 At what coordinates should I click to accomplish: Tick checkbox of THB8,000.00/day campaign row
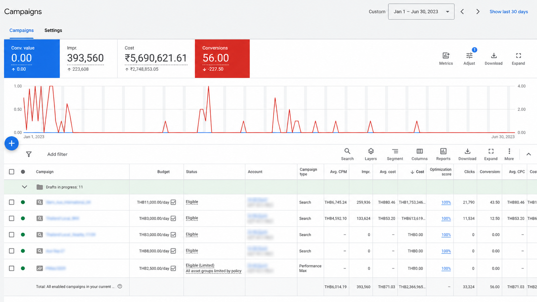[x=12, y=251]
